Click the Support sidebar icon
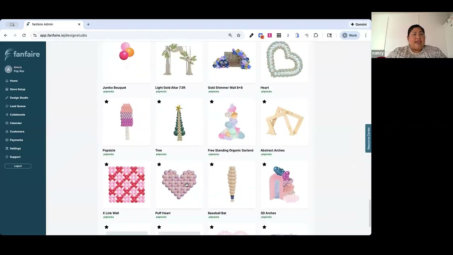Viewport: 453px width, 255px height. pyautogui.click(x=7, y=157)
